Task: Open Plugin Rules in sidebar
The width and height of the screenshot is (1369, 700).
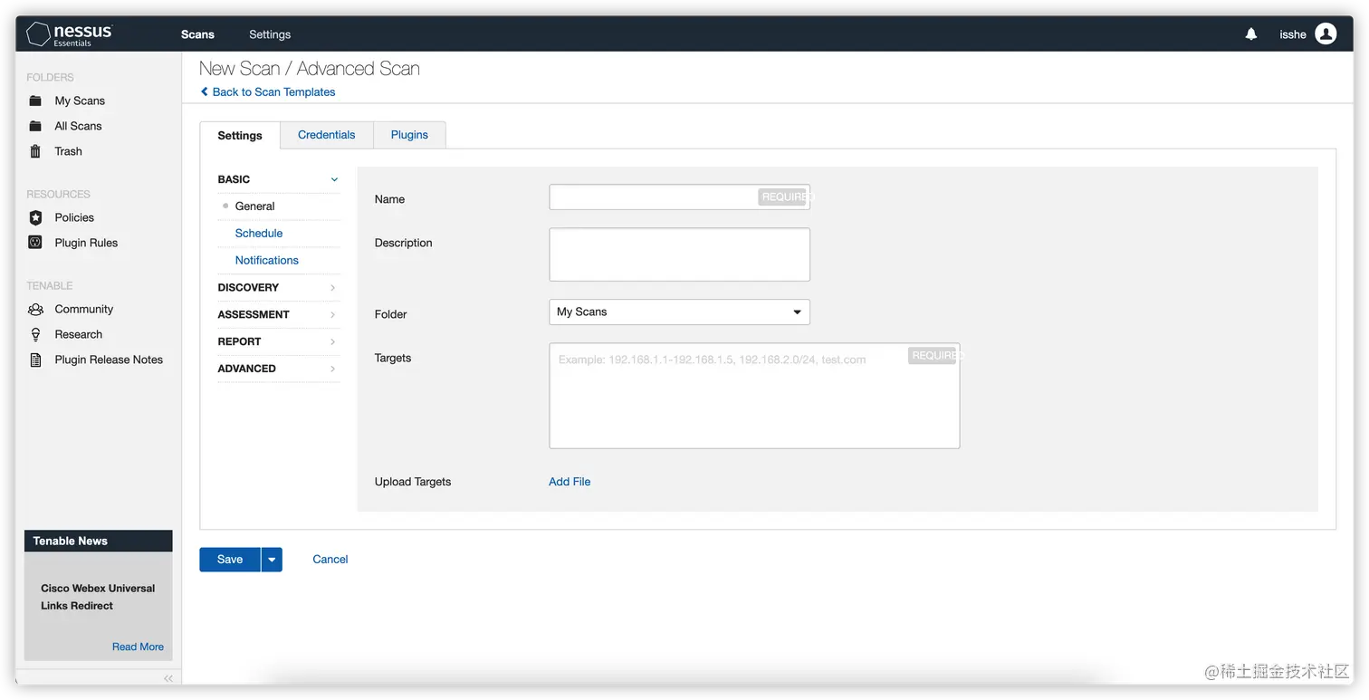Action: pos(86,243)
